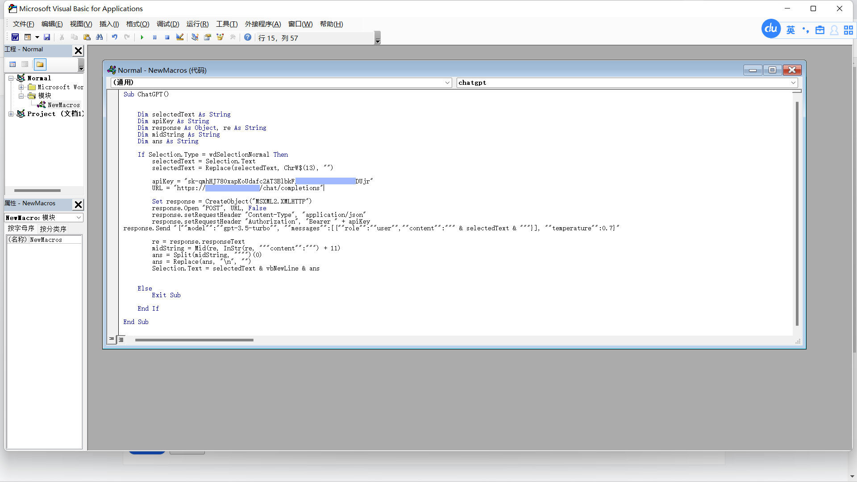857x482 pixels.
Task: Click the code window horizontal scrollbar
Action: coord(194,340)
